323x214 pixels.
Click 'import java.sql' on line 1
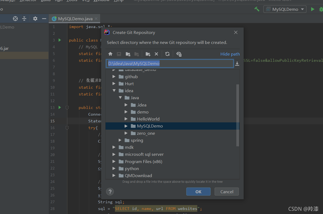(x=87, y=27)
